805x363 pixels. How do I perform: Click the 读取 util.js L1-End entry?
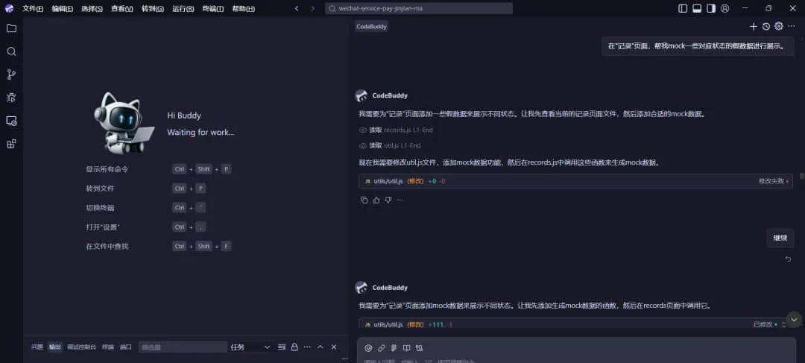click(390, 146)
